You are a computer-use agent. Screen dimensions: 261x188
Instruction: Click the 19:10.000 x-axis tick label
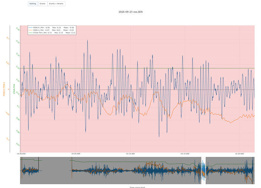[130, 154]
